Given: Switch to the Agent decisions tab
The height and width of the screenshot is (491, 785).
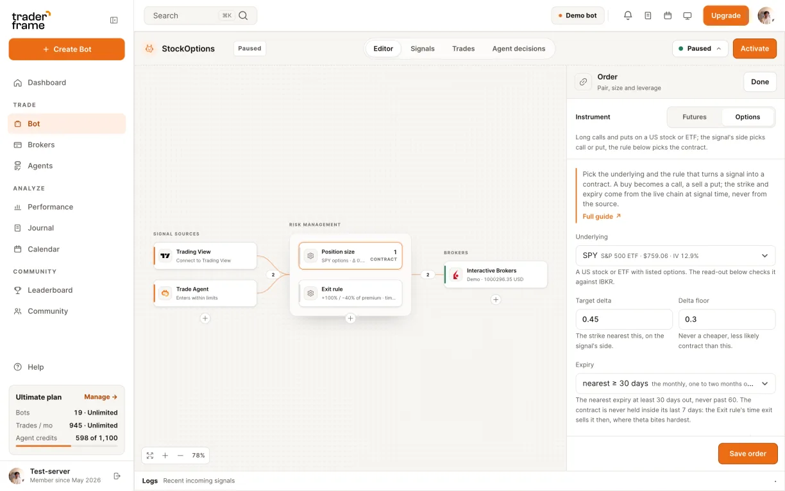Looking at the screenshot, I should 519,48.
